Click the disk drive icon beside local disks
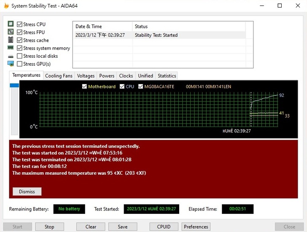This screenshot has width=307, height=232. [11, 56]
